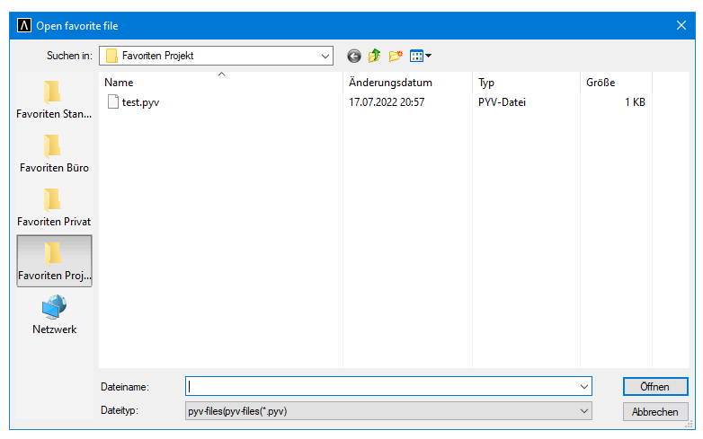Click application logo icon in title bar
This screenshot has width=703, height=439.
24,25
